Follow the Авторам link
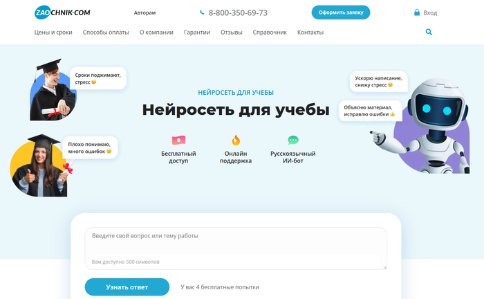 point(145,12)
